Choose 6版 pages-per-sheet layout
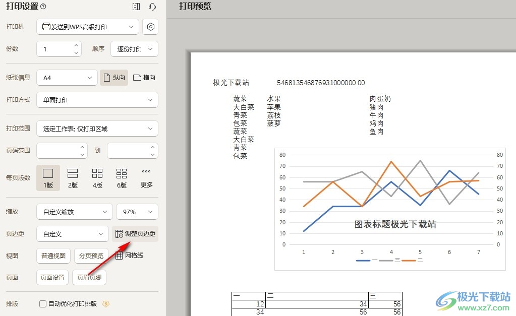 122,178
